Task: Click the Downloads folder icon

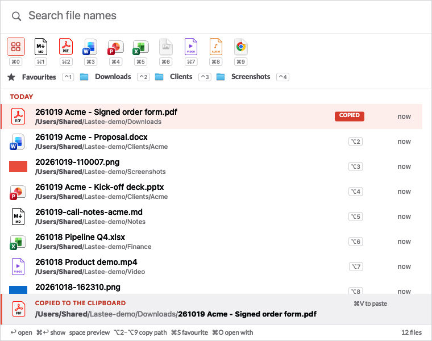Action: click(x=84, y=77)
